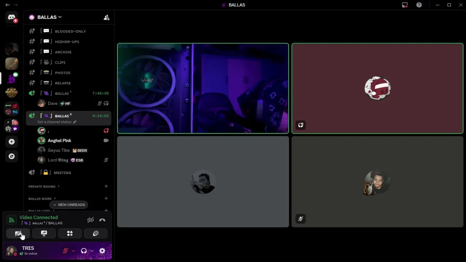Create channel in BALLAS WORK plus
Viewport: 466px width, 262px height.
pyautogui.click(x=106, y=198)
